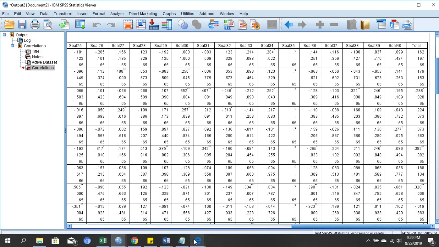Viewport: 439px width, 247px height.
Task: Select the Correlations table item in outline
Action: pyautogui.click(x=43, y=68)
